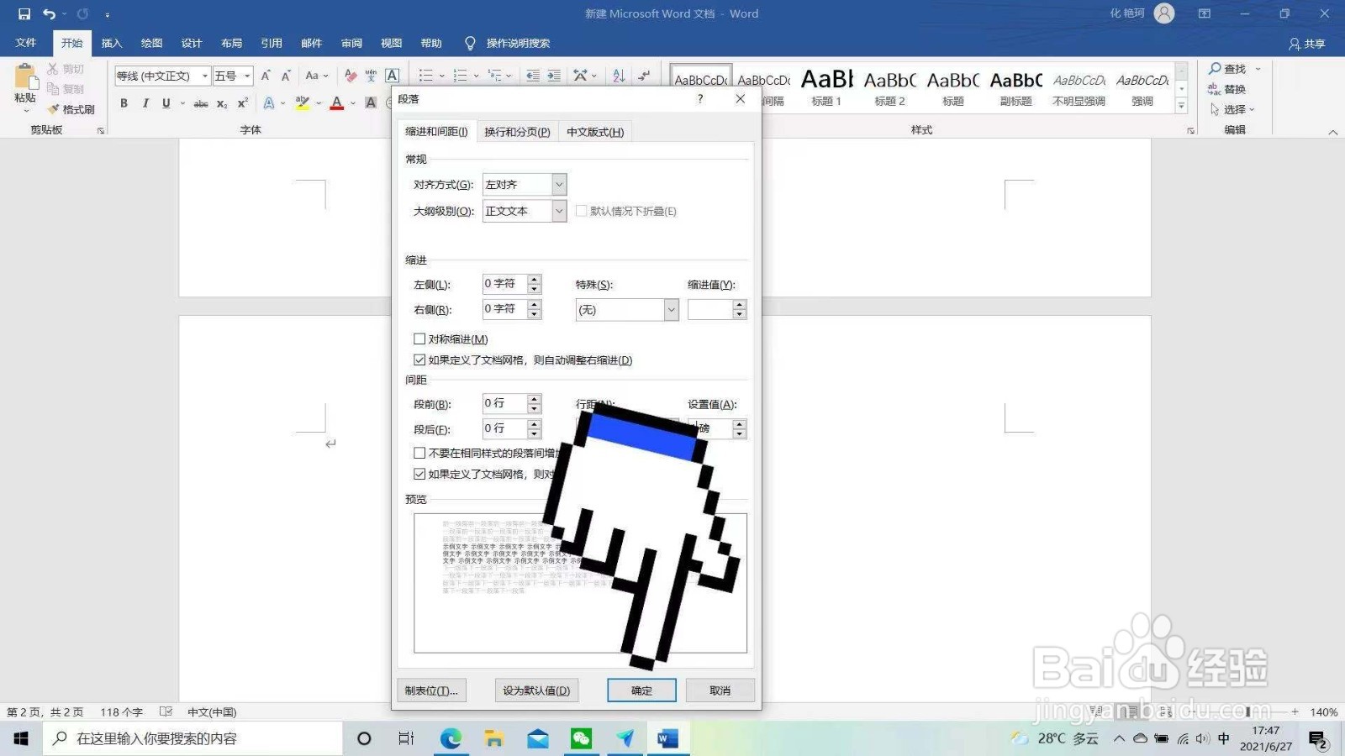
Task: Click the Windows taskbar search box
Action: (193, 738)
